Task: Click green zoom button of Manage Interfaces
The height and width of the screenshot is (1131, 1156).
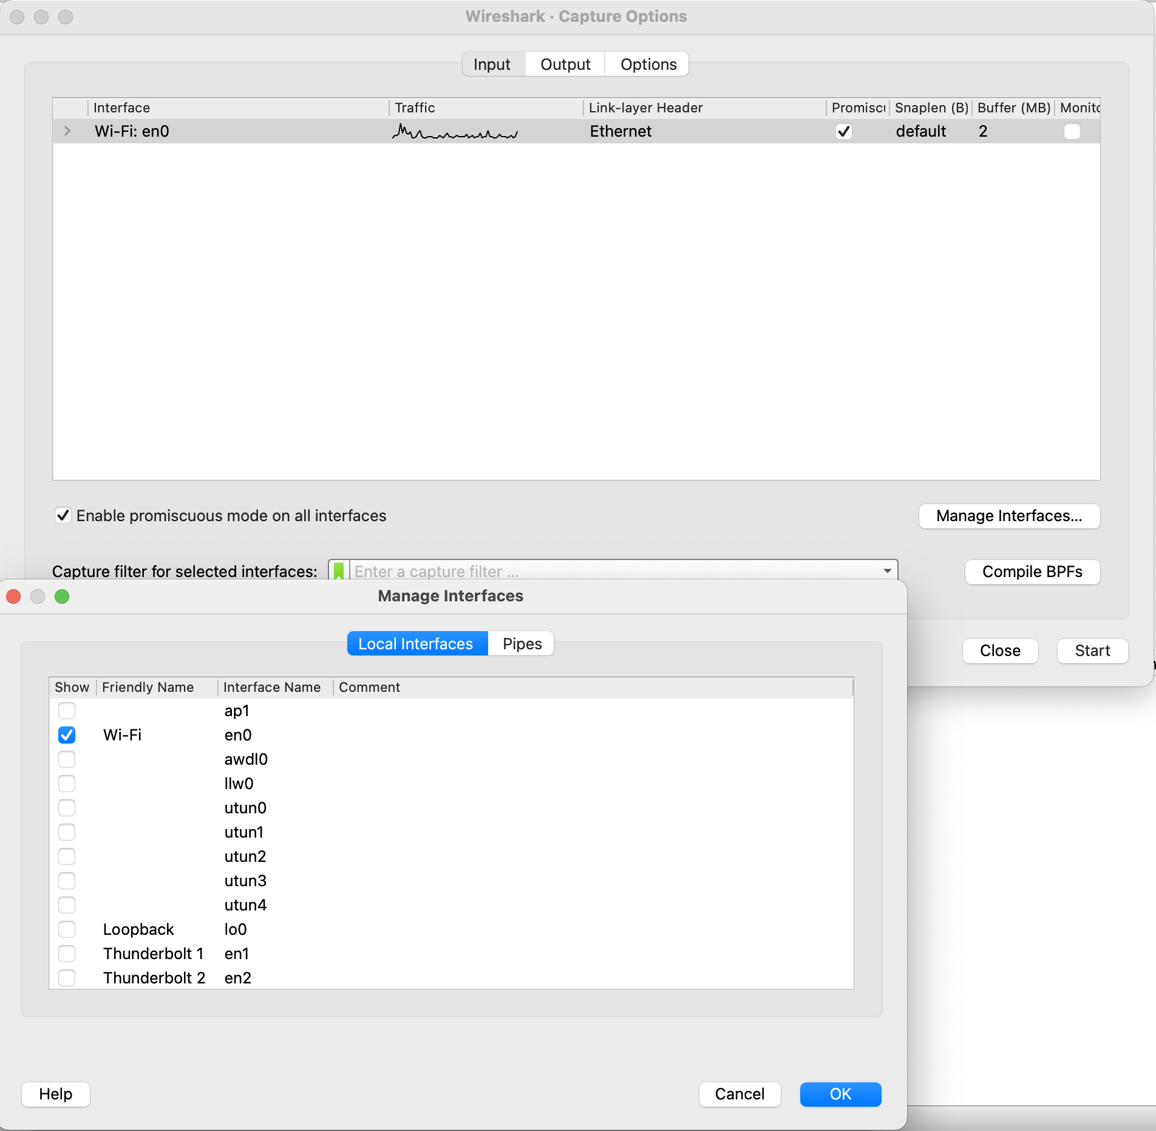Action: [x=62, y=596]
